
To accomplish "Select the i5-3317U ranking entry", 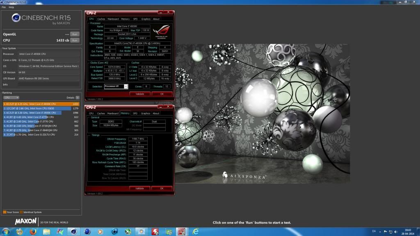I will click(41, 134).
